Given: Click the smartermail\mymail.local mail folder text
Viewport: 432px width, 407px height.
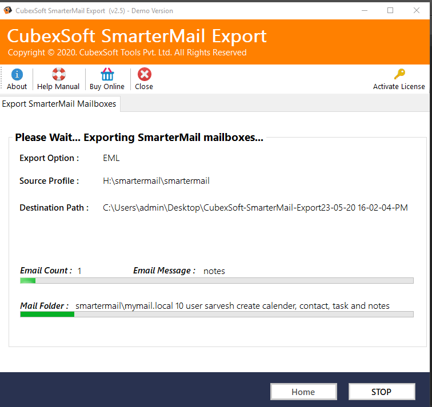Looking at the screenshot, I should tap(232, 306).
